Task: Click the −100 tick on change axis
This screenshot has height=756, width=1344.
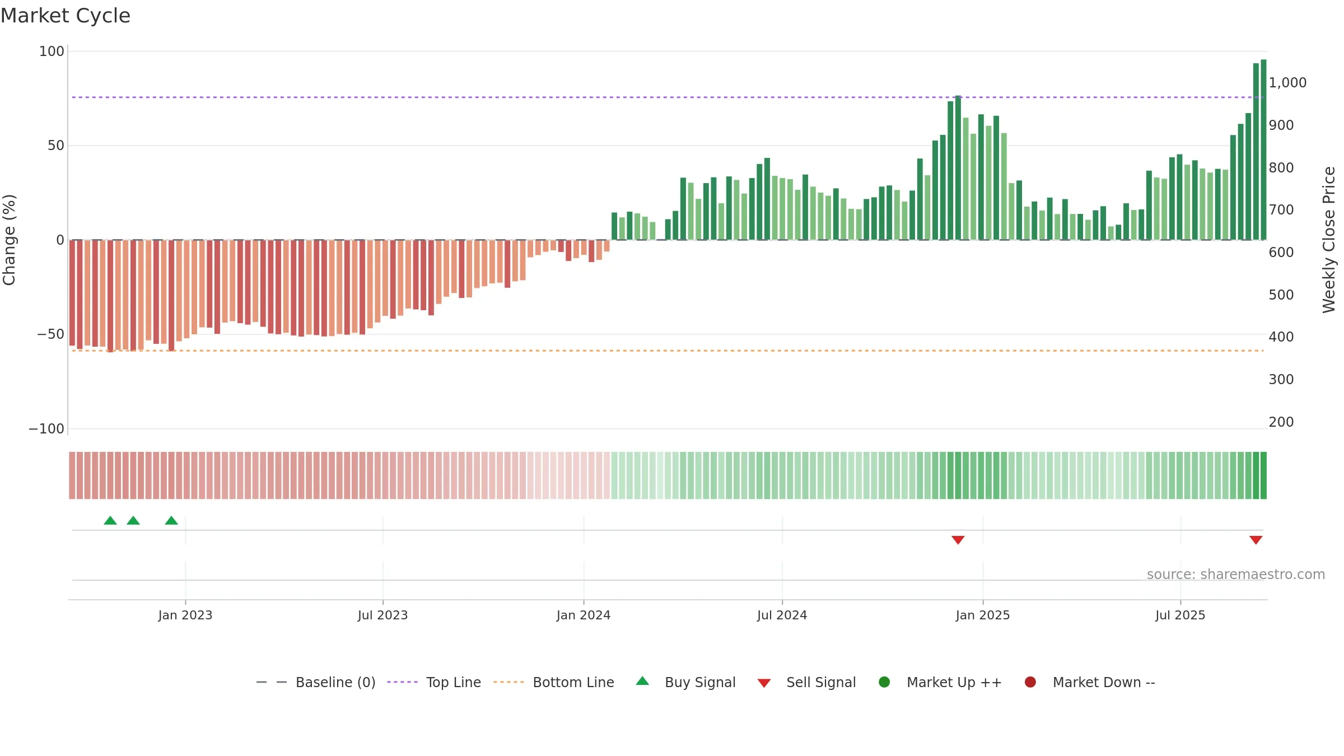Action: (46, 429)
